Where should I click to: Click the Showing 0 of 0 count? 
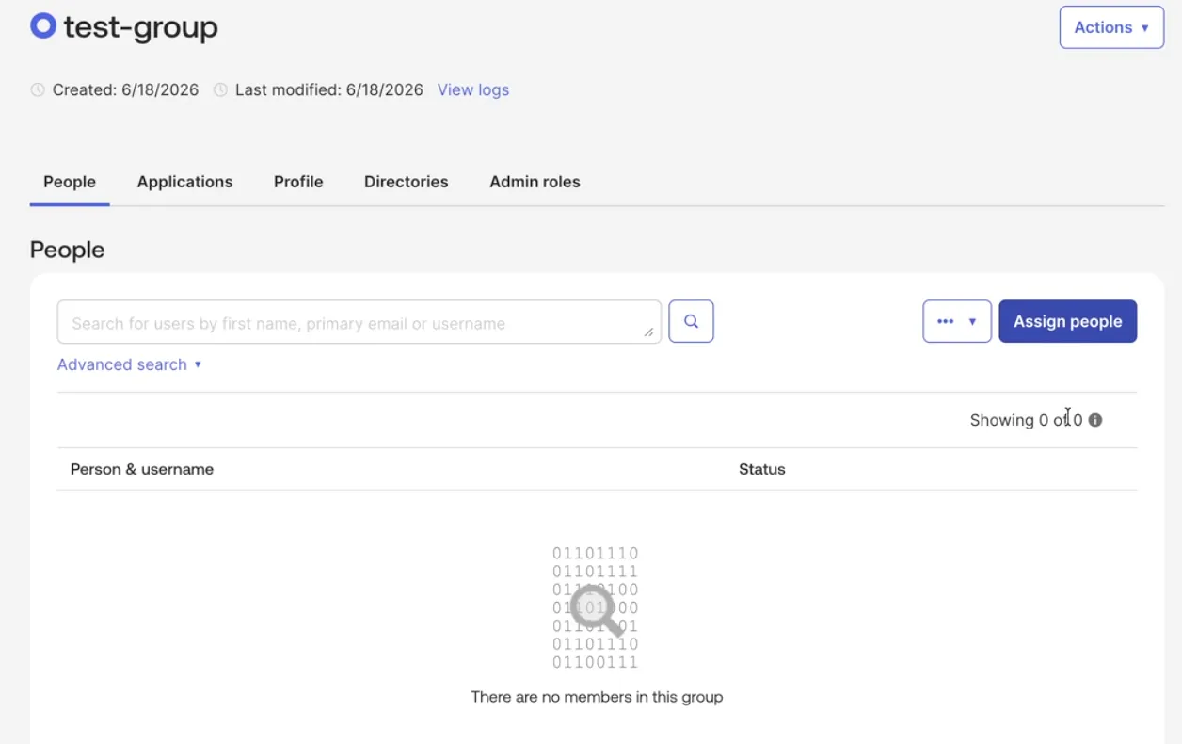(x=1026, y=420)
